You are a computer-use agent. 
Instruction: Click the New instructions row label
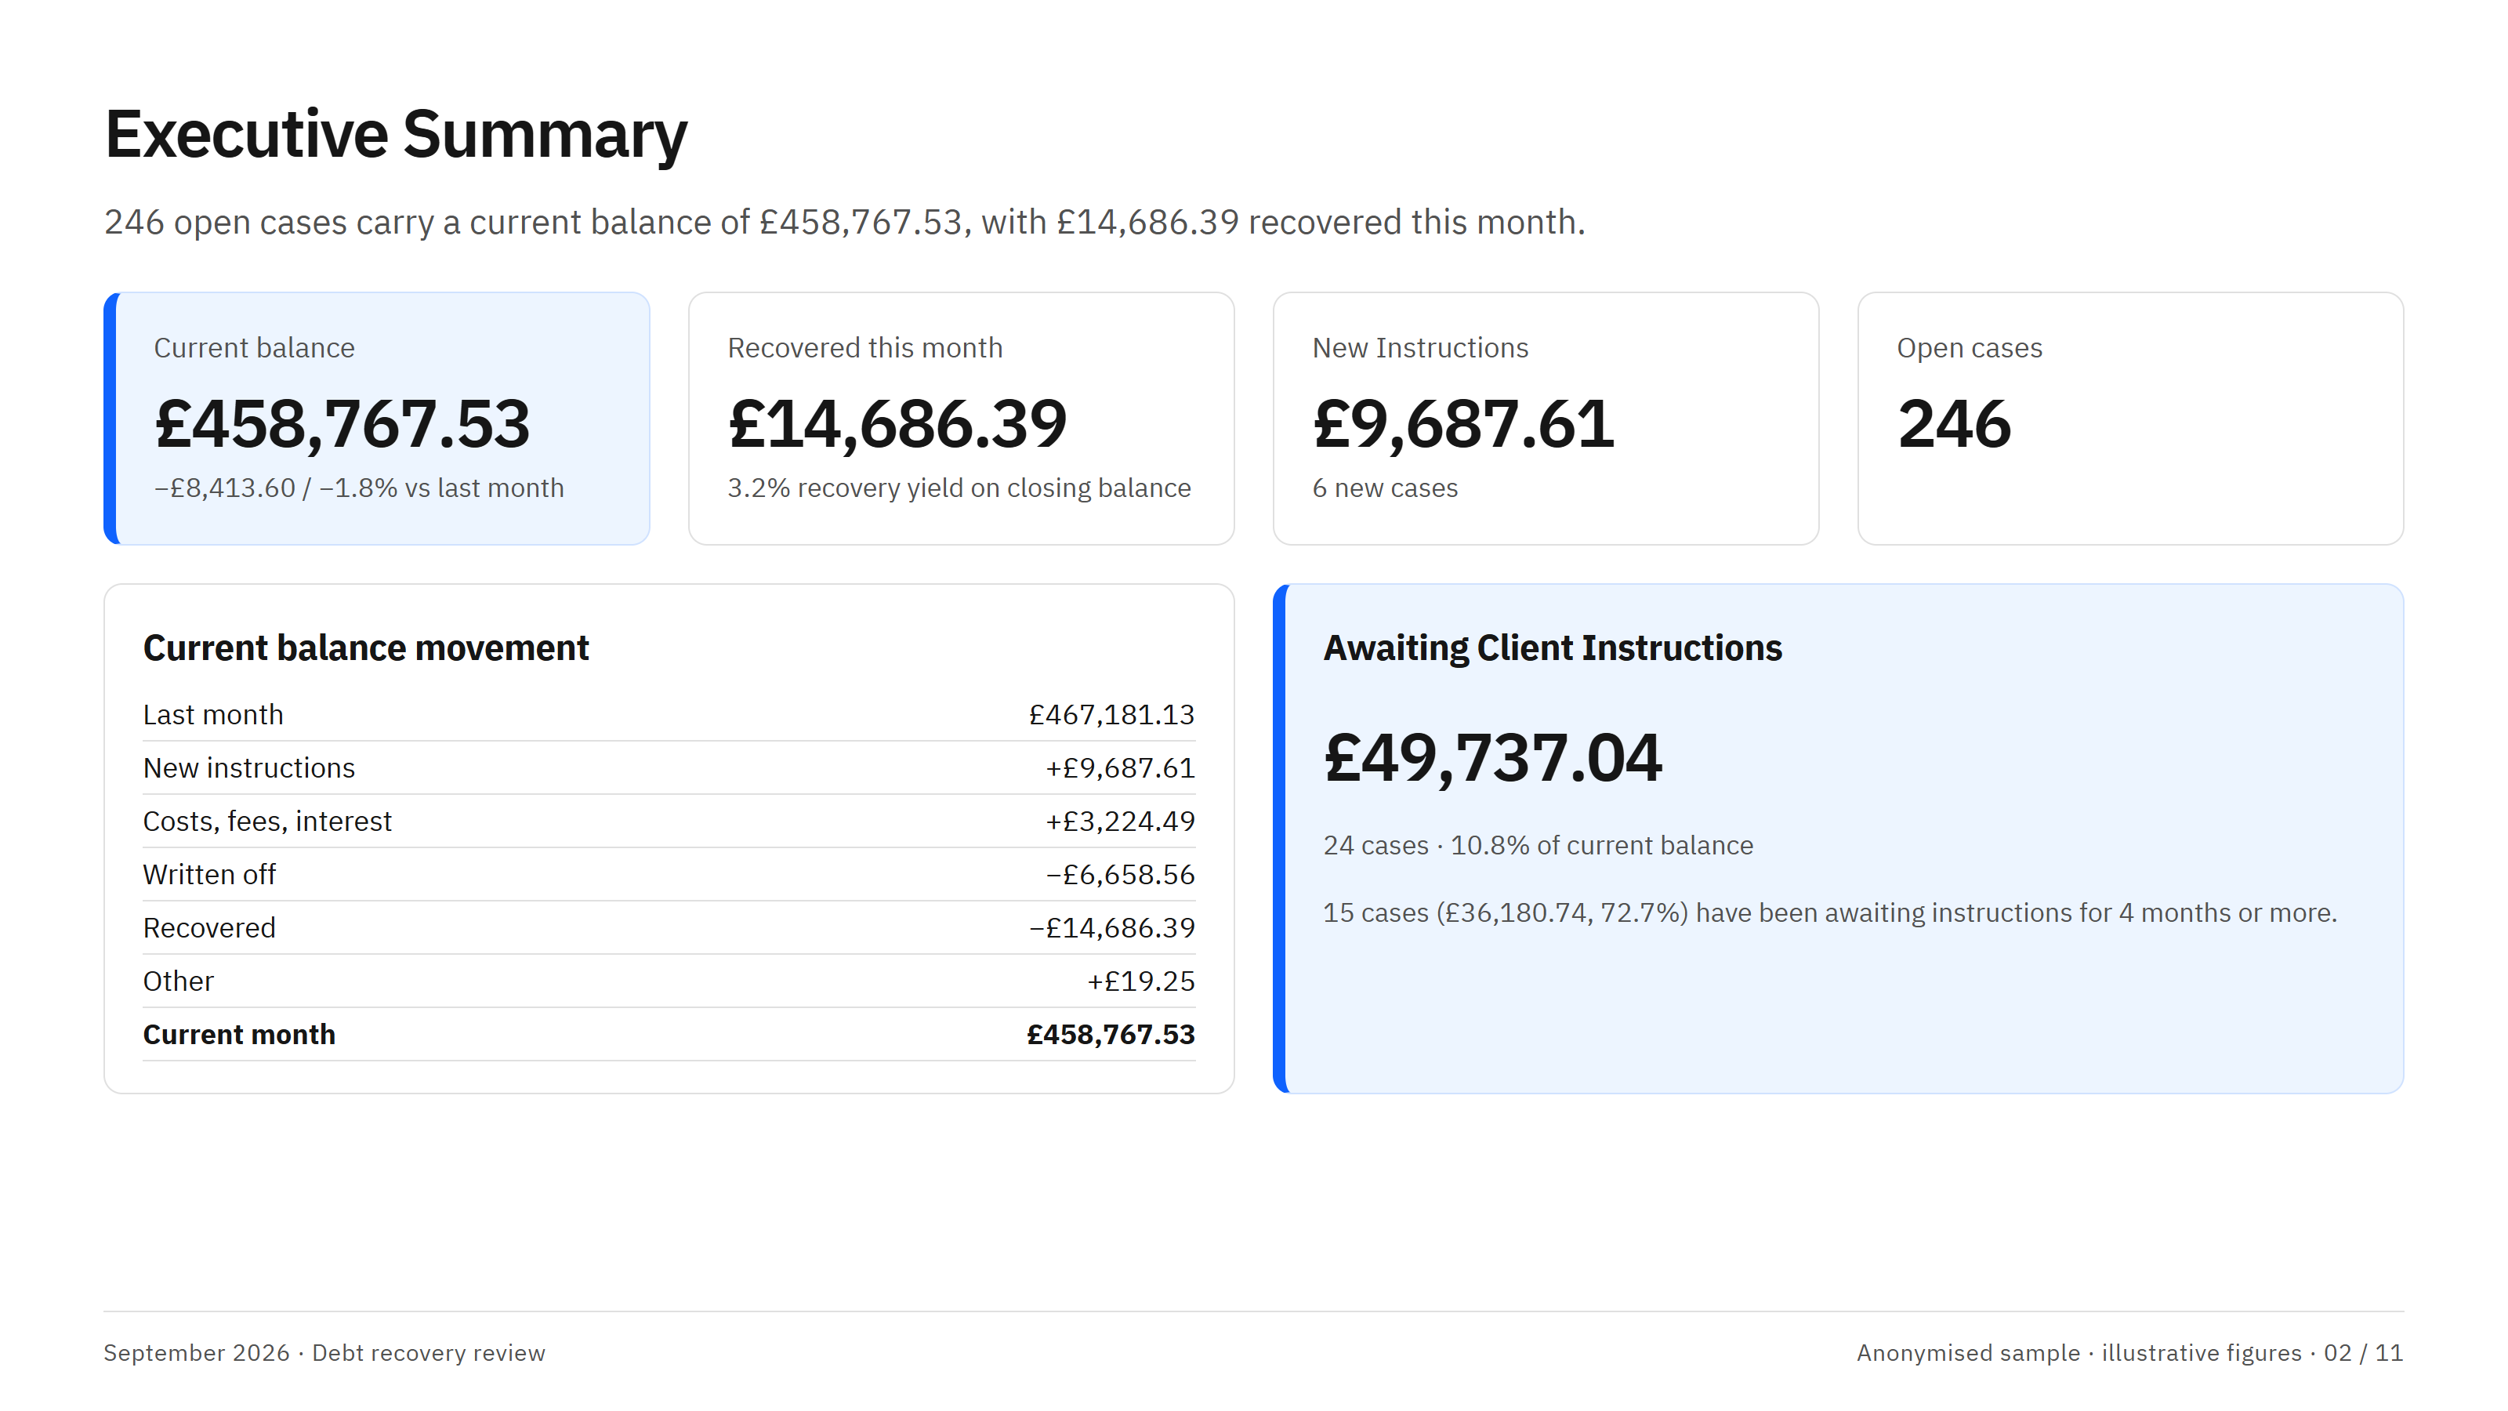tap(249, 767)
